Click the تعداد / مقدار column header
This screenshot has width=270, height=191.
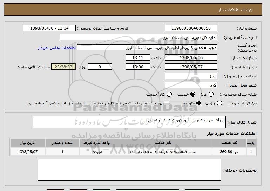pyautogui.click(x=62, y=143)
